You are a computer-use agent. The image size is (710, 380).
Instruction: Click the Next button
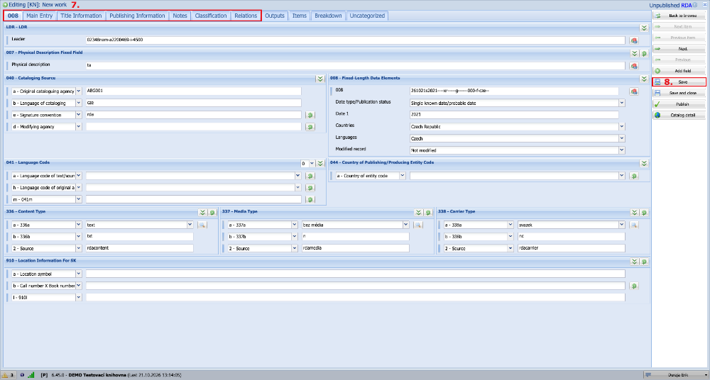click(x=679, y=49)
